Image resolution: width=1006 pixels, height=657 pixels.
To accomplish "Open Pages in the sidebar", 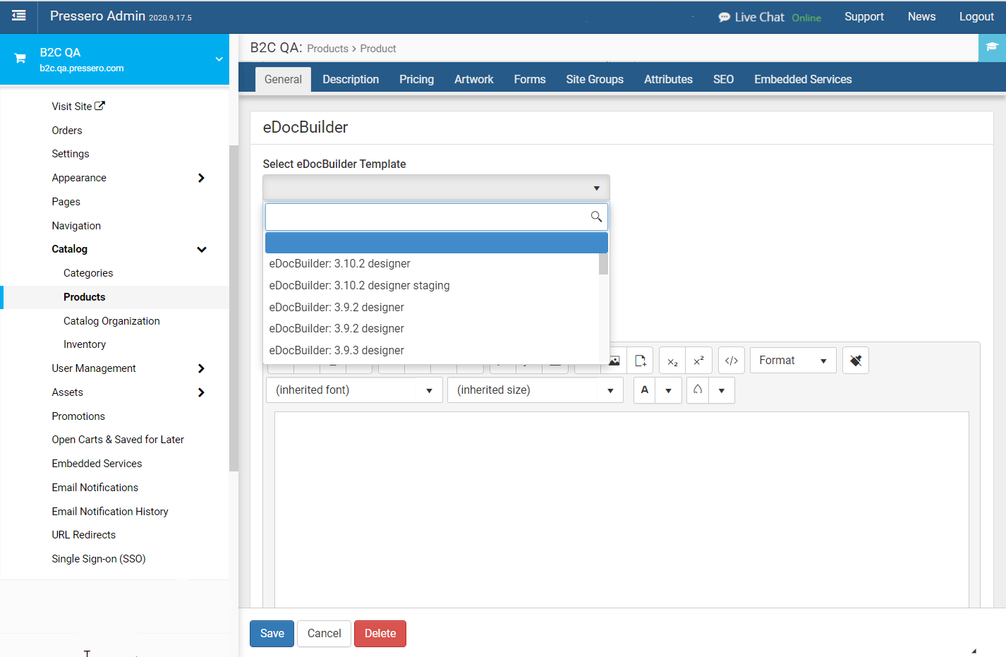I will [x=66, y=202].
